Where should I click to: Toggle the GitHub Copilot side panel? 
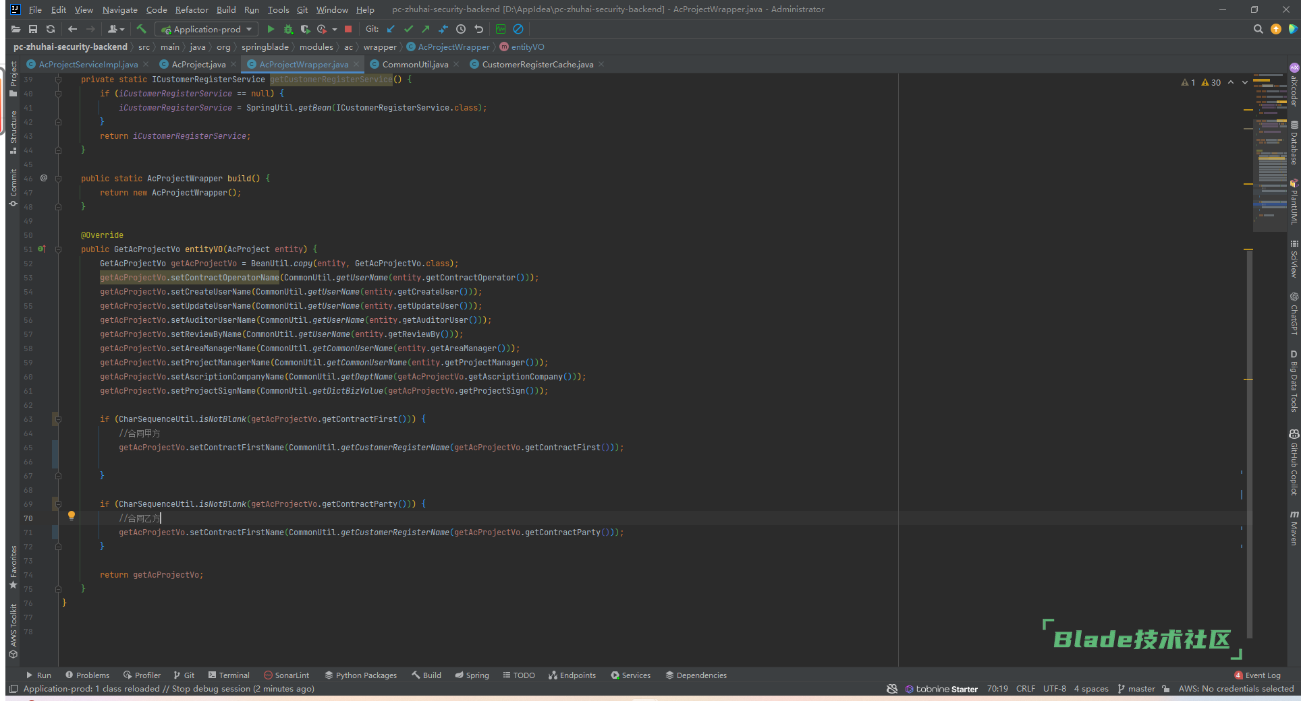[x=1294, y=462]
